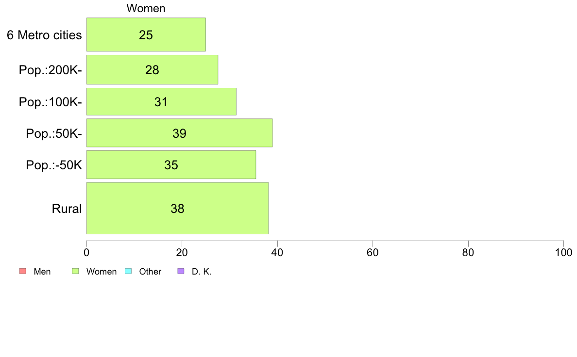Click the red Men legend swatch
Image resolution: width=577 pixels, height=357 pixels.
[x=23, y=271]
